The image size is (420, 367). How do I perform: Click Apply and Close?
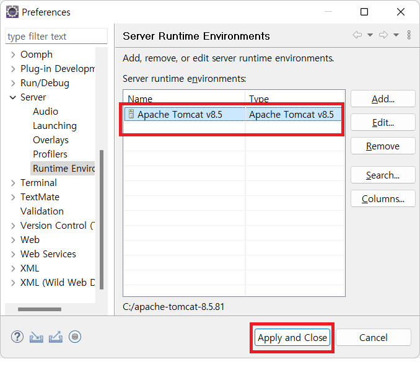coord(292,337)
